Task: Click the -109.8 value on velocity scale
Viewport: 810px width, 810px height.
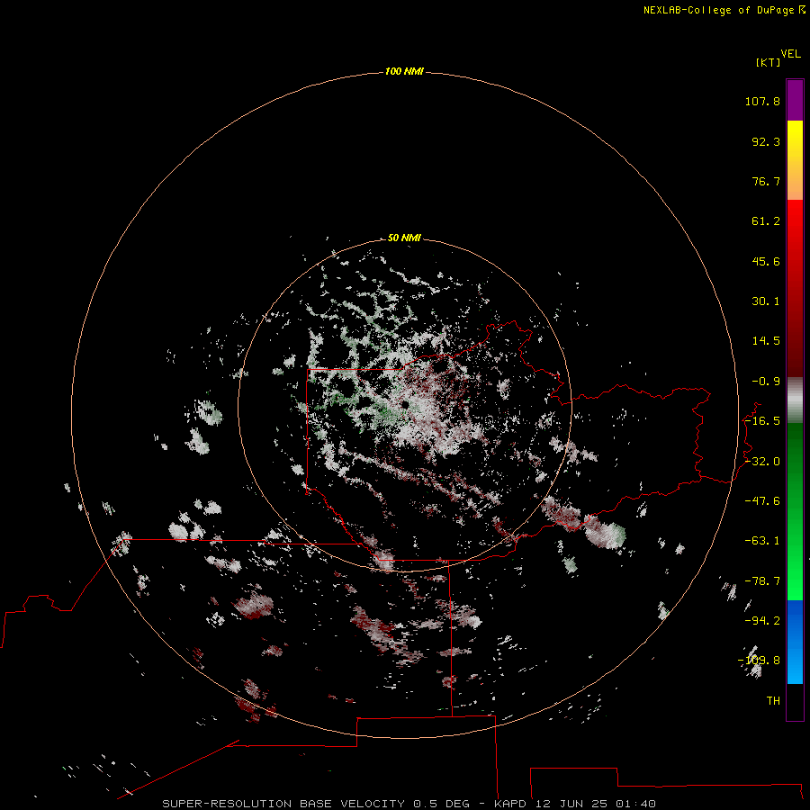Action: [x=759, y=661]
